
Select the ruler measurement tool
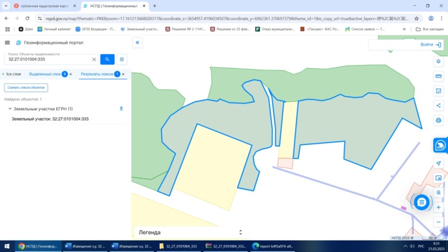pos(438,76)
